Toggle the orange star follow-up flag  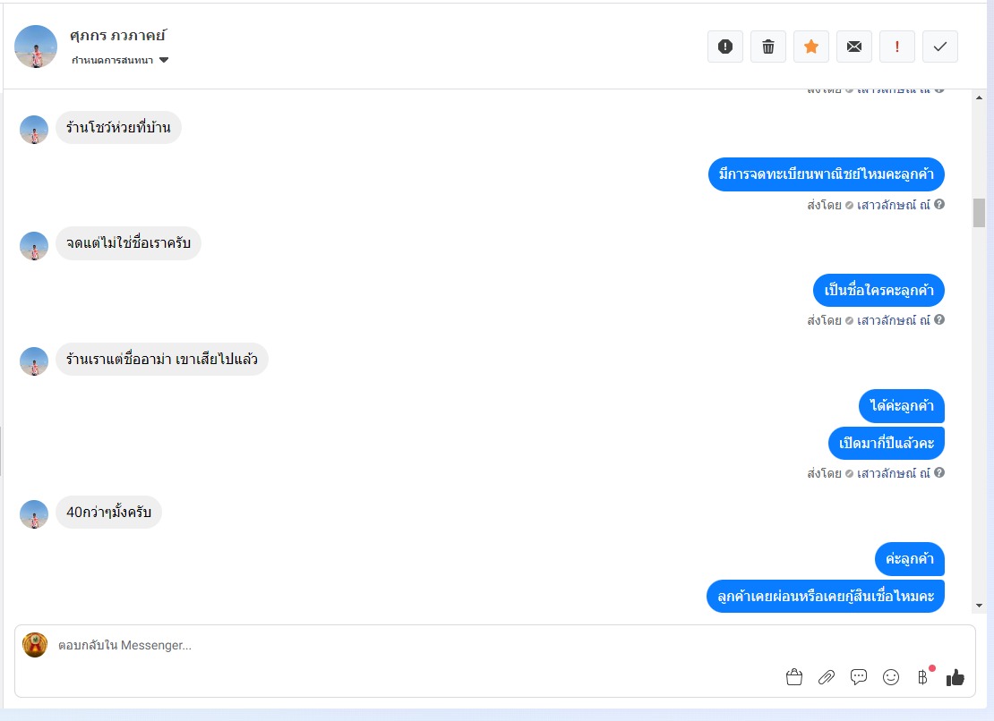[811, 47]
